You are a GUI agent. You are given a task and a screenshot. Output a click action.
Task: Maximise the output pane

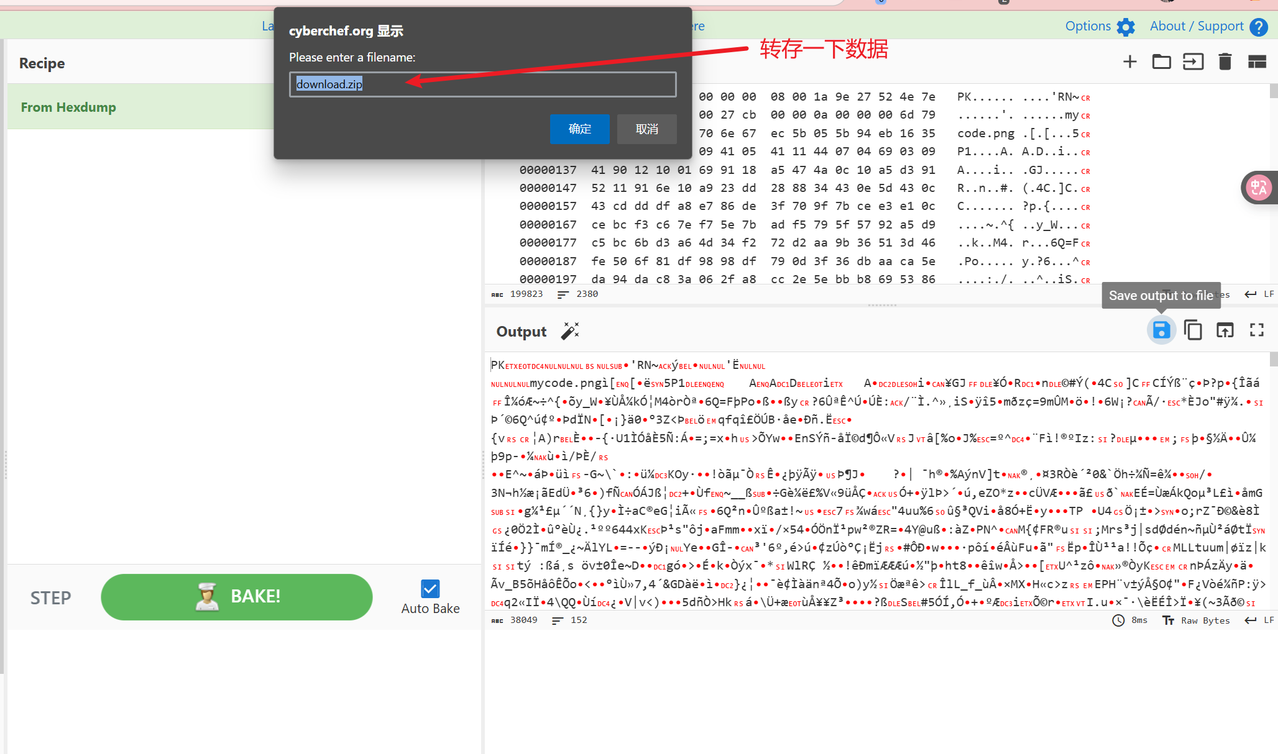tap(1257, 330)
